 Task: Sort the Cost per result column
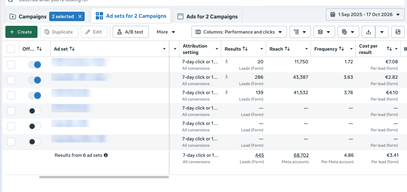(x=389, y=49)
